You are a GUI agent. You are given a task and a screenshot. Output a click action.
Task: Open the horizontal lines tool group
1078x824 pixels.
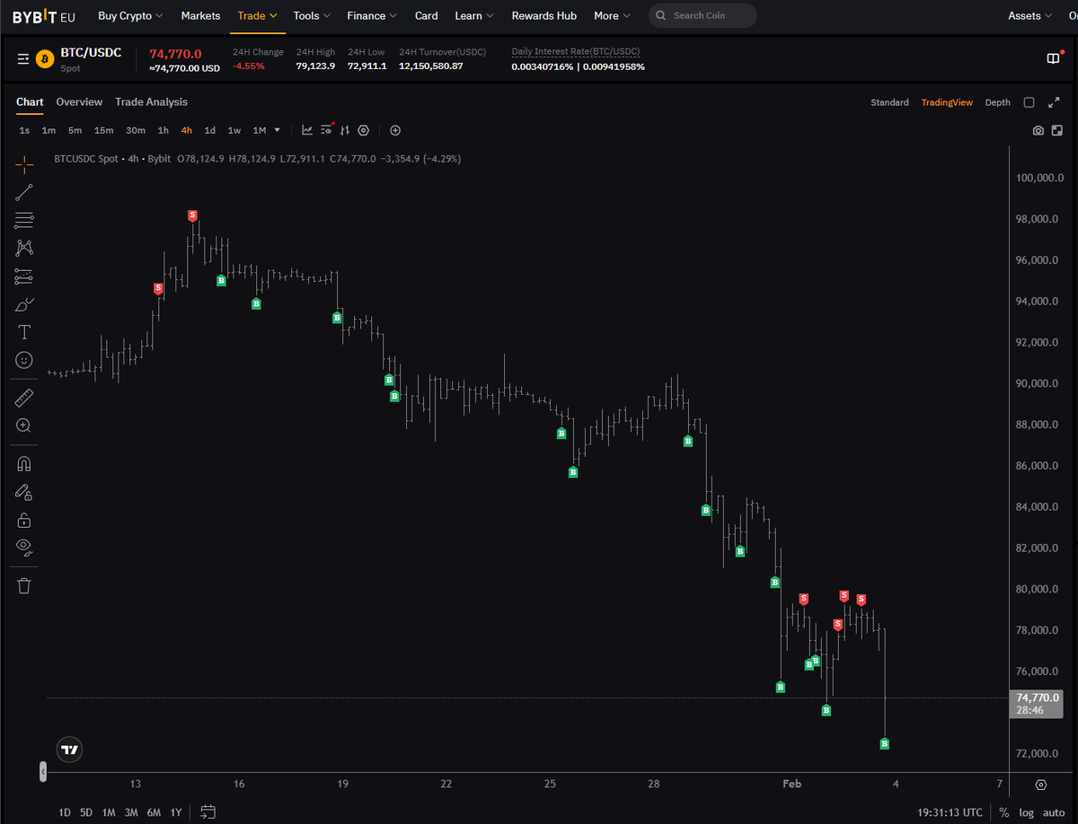24,220
